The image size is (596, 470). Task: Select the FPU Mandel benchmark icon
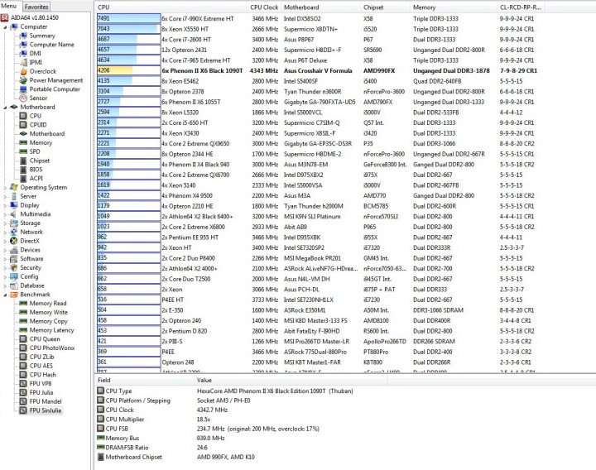pyautogui.click(x=23, y=401)
